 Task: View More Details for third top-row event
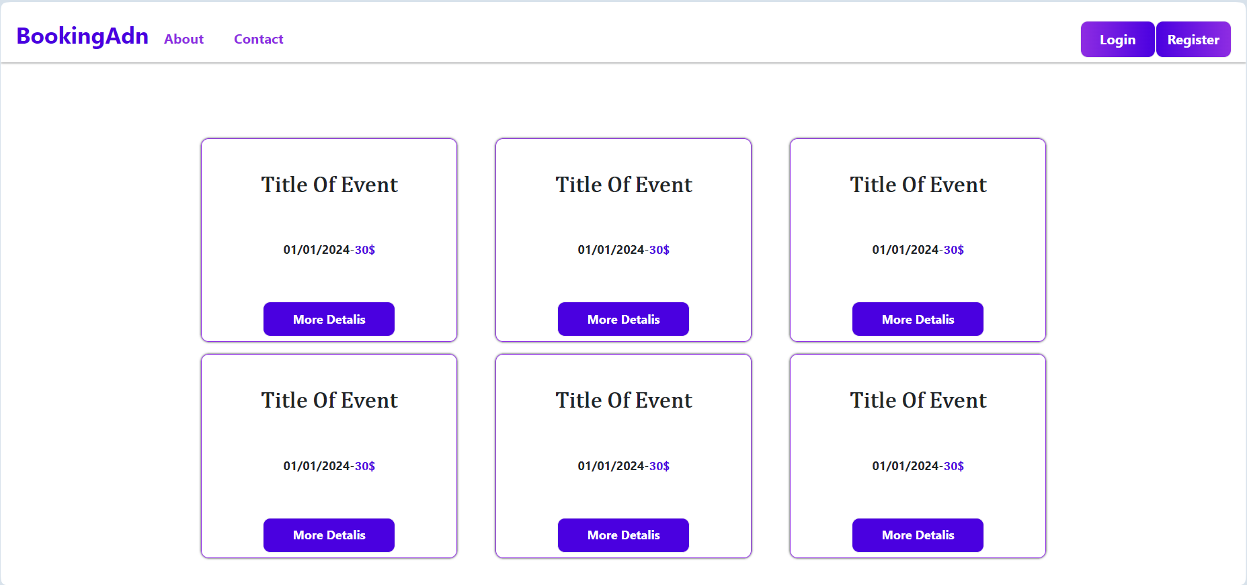coord(918,319)
